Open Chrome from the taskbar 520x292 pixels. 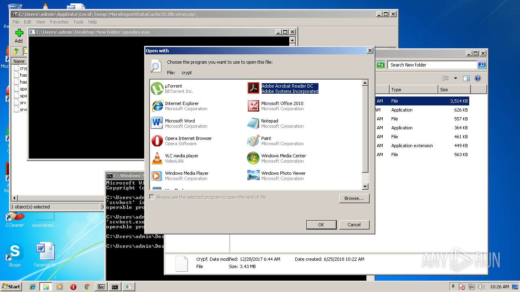click(x=87, y=287)
